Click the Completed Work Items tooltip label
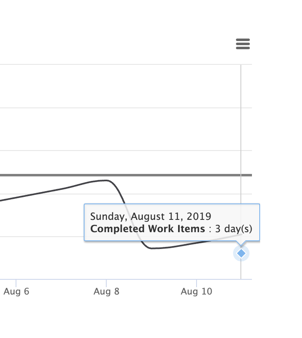This screenshot has height=338, width=302. (x=148, y=229)
